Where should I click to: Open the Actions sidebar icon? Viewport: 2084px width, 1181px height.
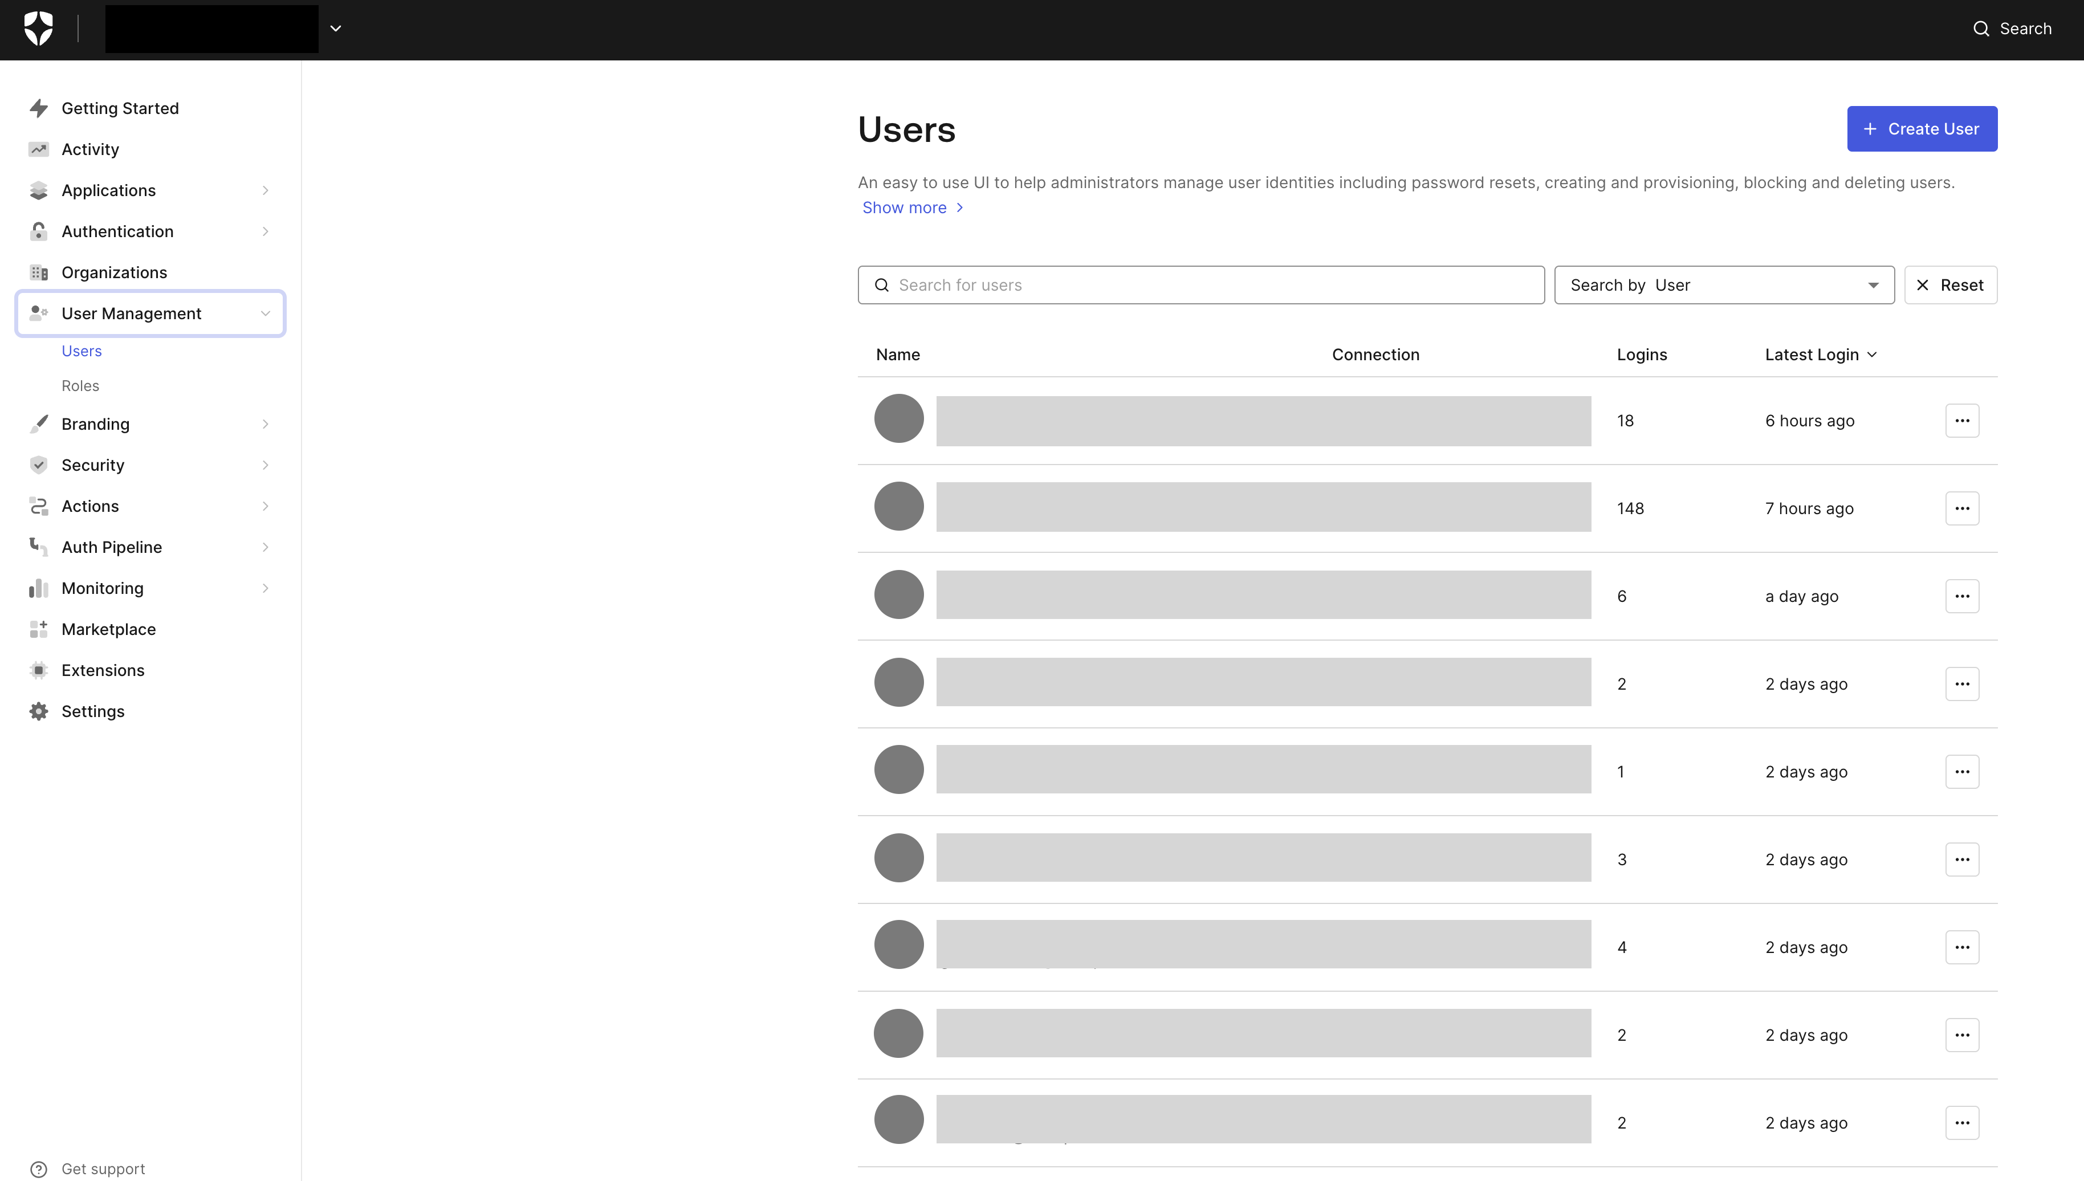pos(38,506)
